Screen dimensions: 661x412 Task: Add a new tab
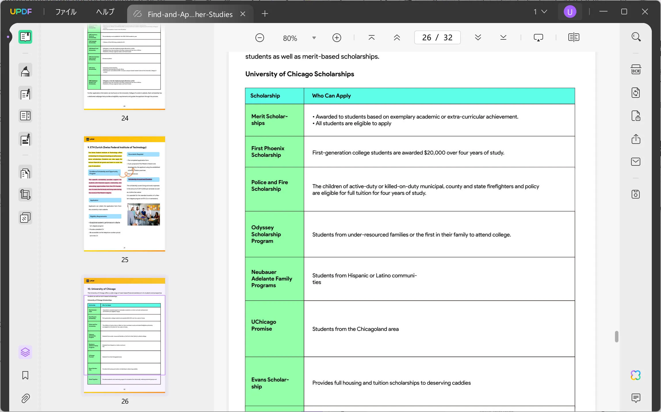pyautogui.click(x=265, y=14)
